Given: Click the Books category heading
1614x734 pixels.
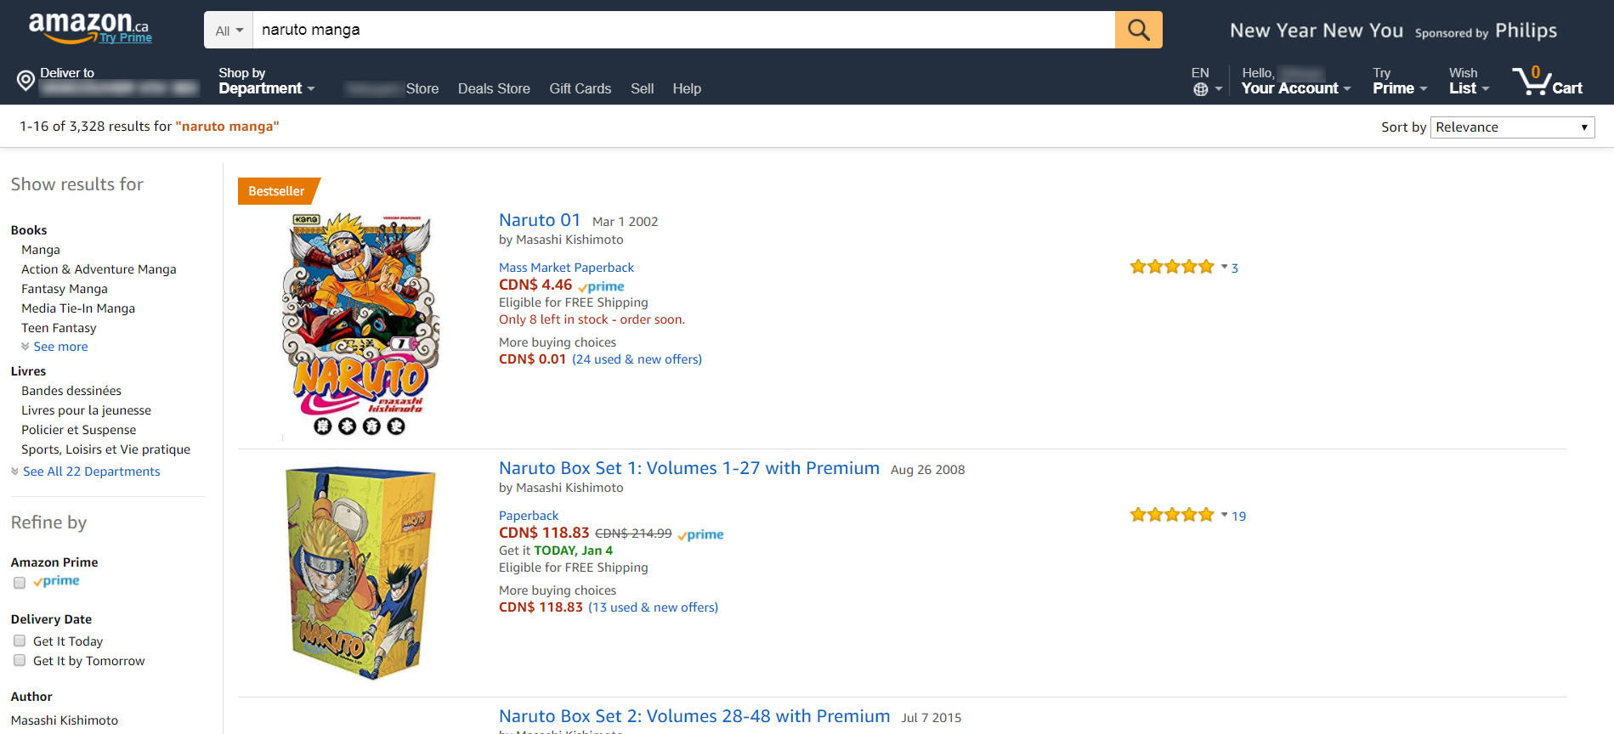Looking at the screenshot, I should pos(29,230).
